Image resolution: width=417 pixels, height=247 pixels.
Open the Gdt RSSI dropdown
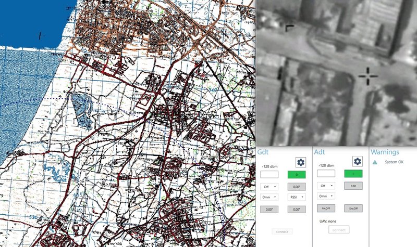pyautogui.click(x=296, y=197)
